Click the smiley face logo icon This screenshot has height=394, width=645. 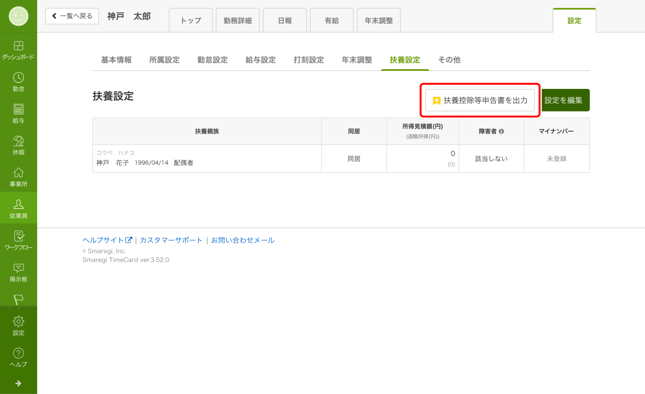pyautogui.click(x=19, y=16)
